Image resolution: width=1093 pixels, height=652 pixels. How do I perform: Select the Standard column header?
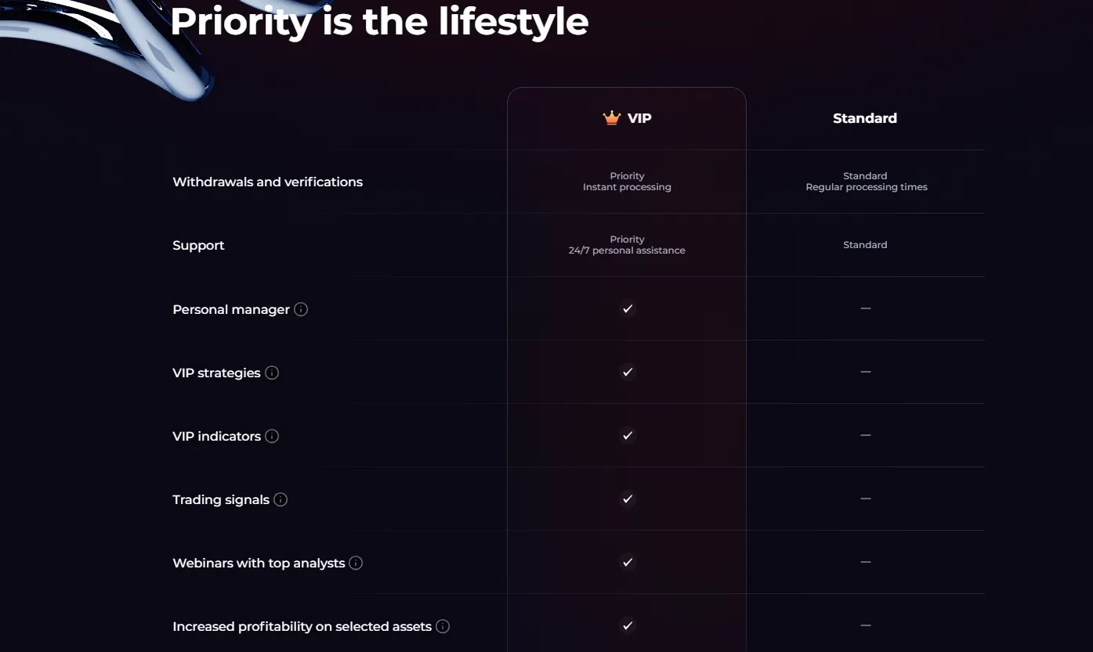(865, 118)
